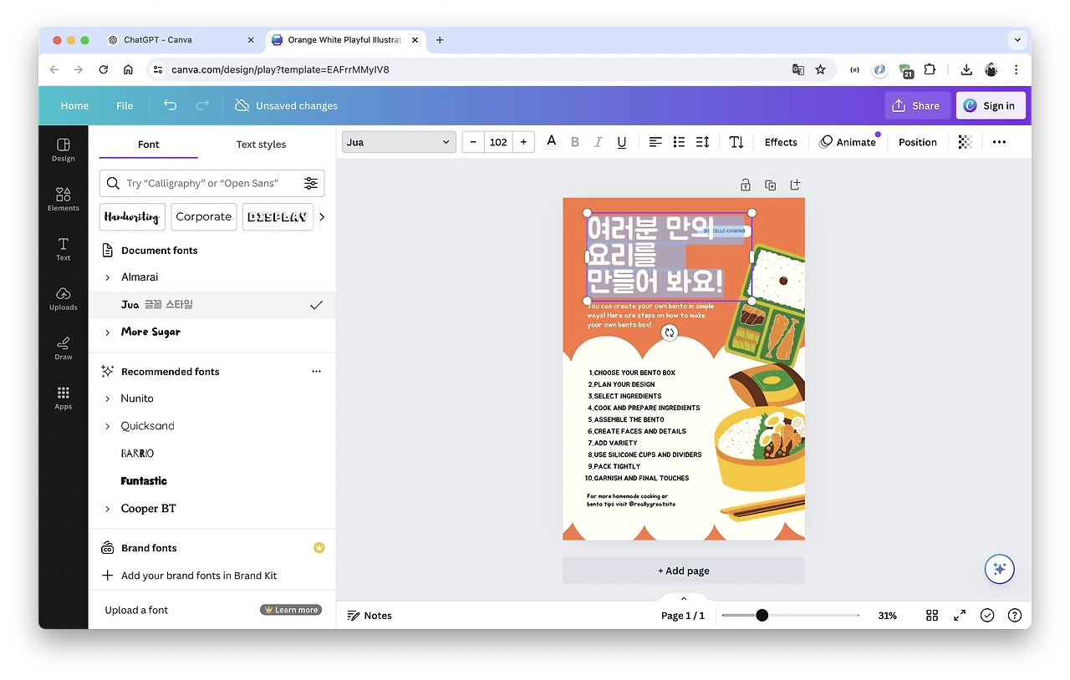Click the font search box
The height and width of the screenshot is (680, 1070).
[211, 183]
